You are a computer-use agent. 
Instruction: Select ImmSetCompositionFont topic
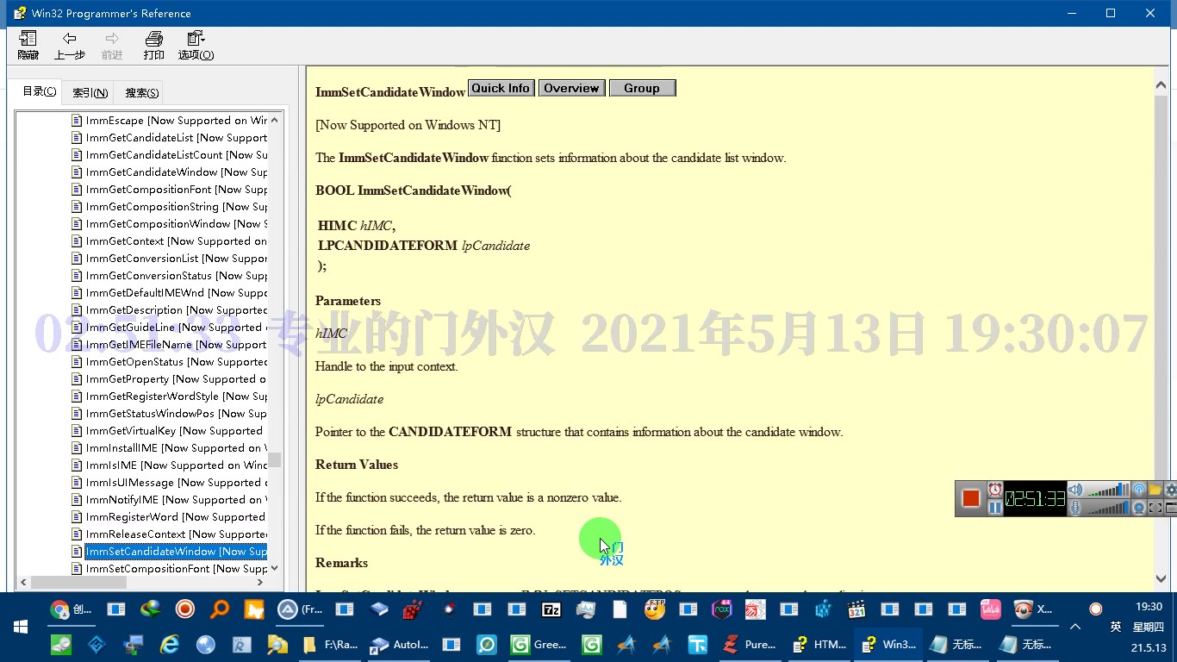pos(176,569)
